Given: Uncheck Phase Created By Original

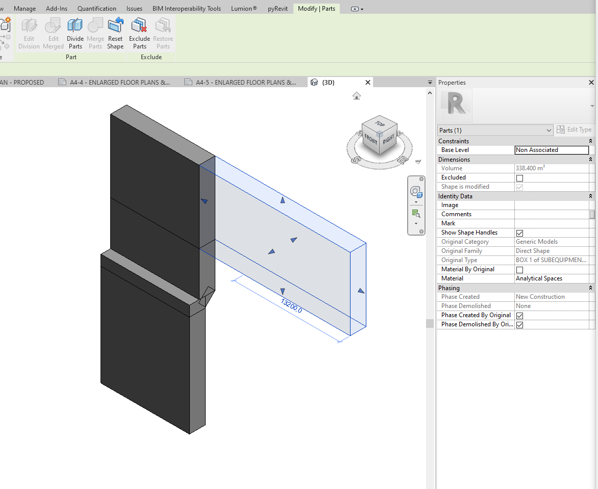Looking at the screenshot, I should pyautogui.click(x=519, y=315).
